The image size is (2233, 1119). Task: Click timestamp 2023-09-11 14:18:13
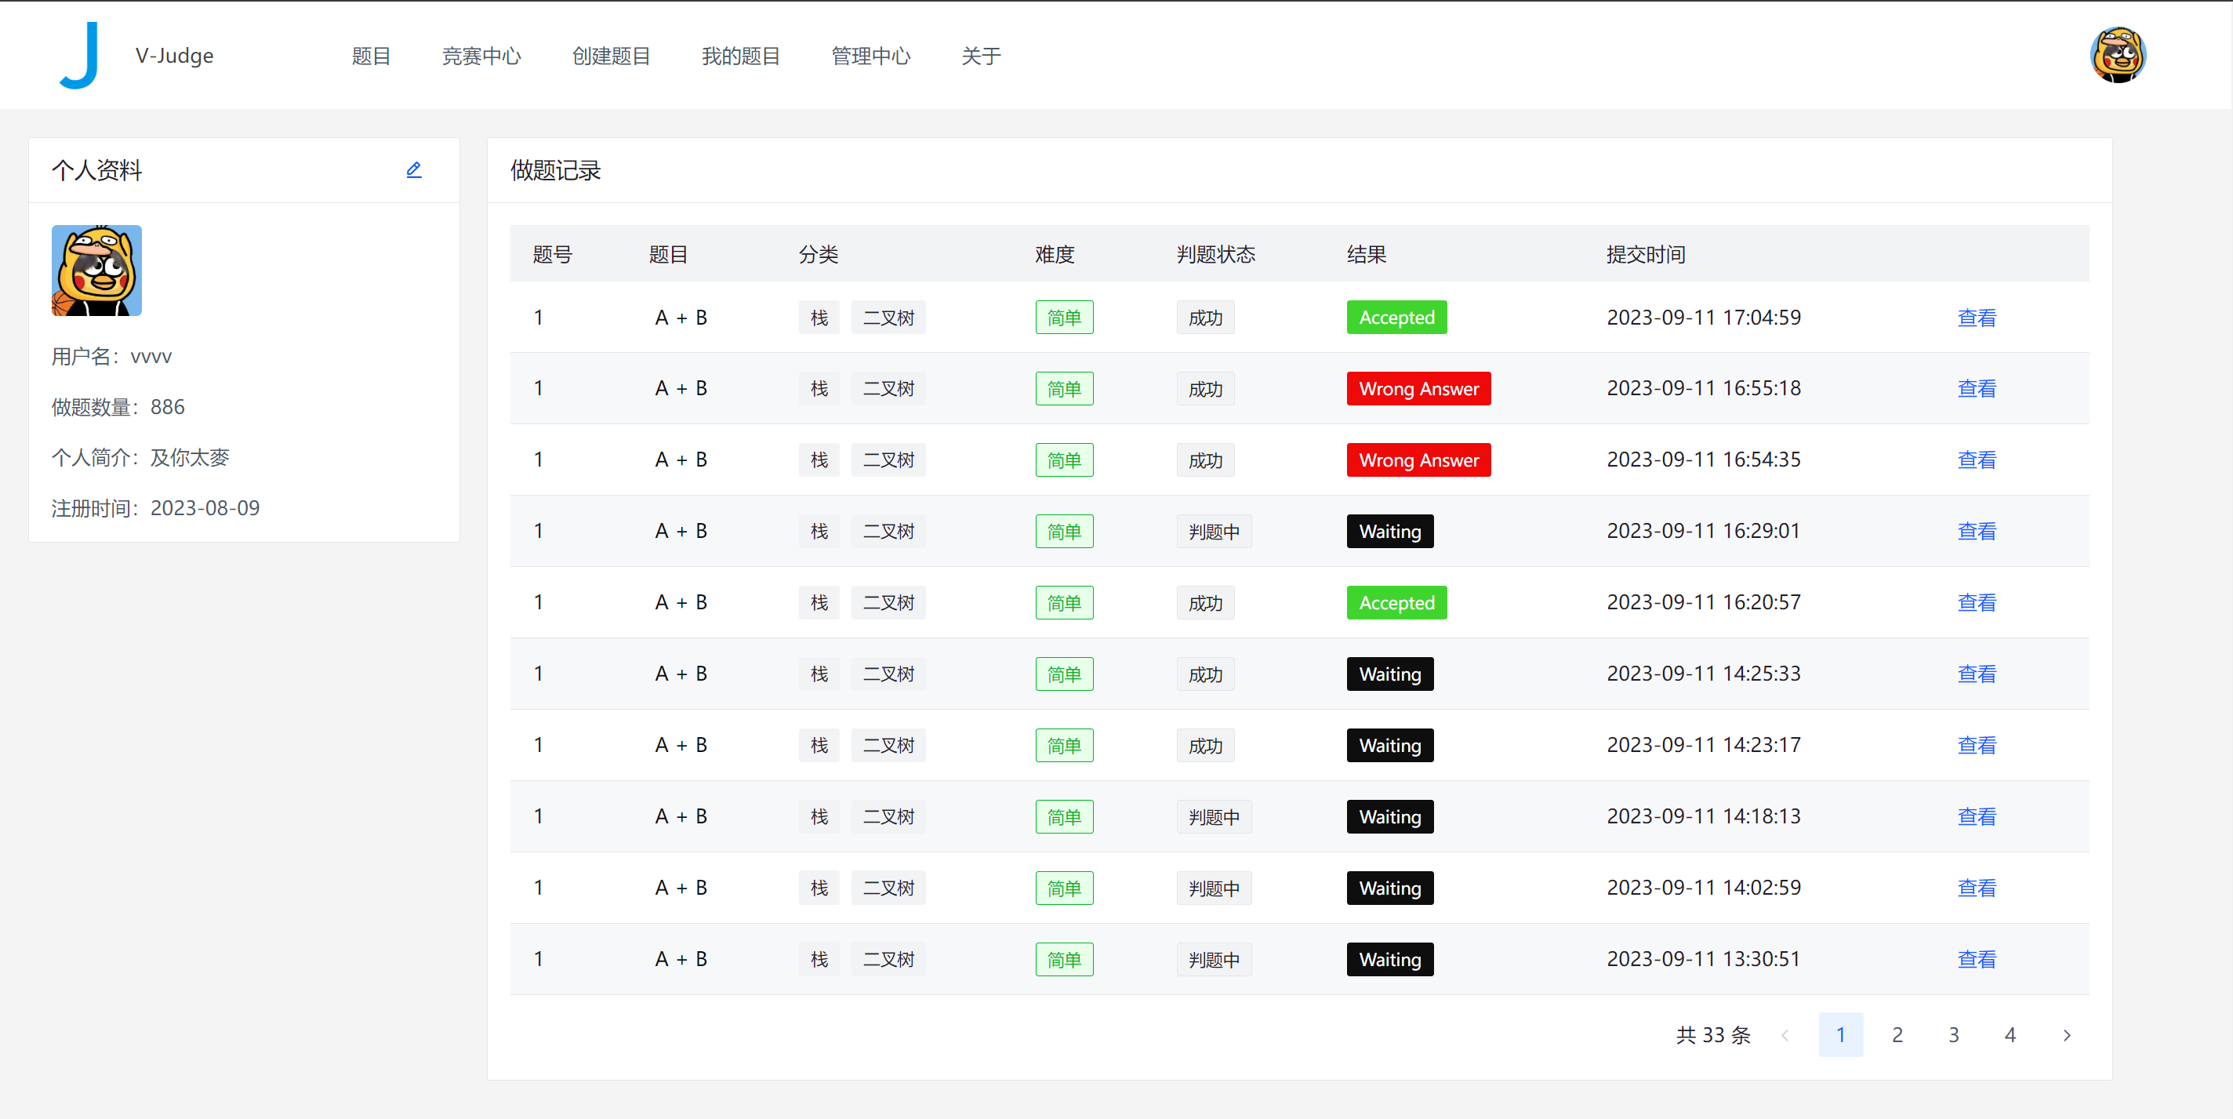click(x=1703, y=816)
